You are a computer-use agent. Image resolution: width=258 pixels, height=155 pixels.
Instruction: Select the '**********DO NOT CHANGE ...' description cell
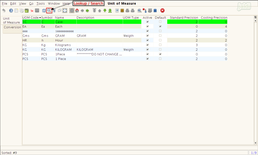click(x=99, y=54)
